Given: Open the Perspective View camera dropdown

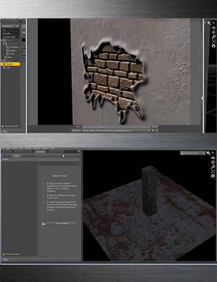Looking at the screenshot, I should [193, 153].
